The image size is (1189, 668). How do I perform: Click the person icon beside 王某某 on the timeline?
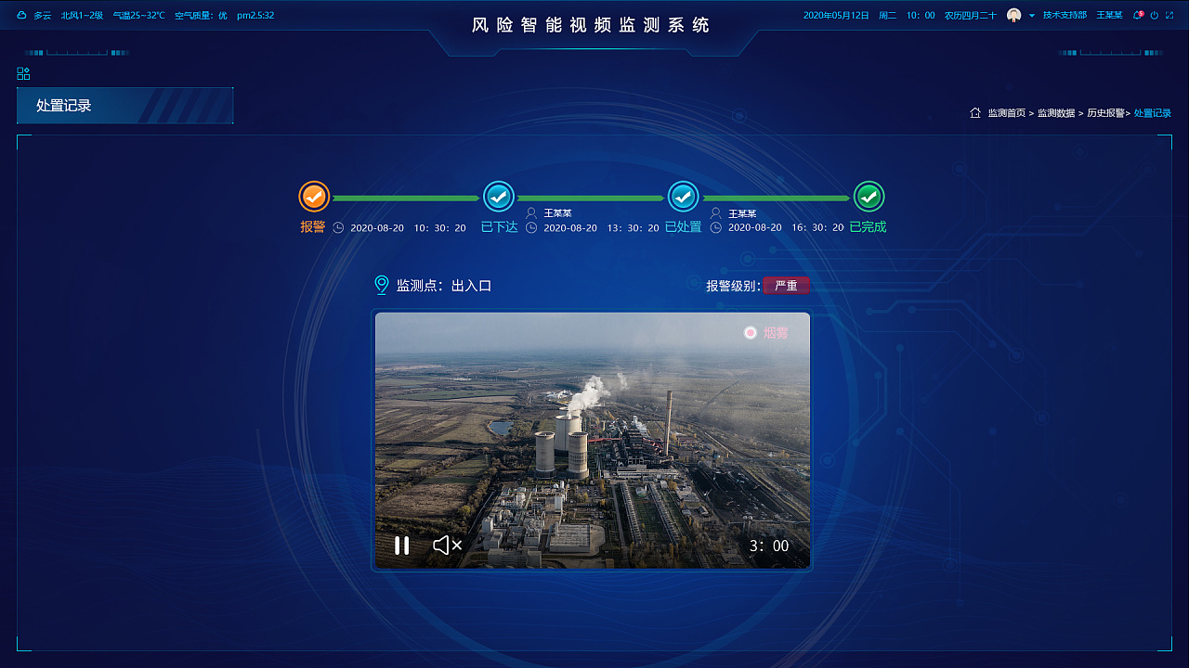(x=529, y=212)
